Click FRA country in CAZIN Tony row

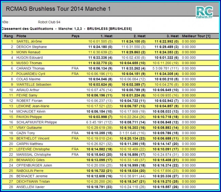[x=75, y=133]
